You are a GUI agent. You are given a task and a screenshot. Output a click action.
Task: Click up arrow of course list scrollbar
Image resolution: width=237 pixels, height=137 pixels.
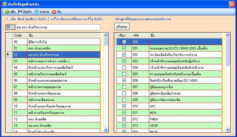click(x=228, y=35)
